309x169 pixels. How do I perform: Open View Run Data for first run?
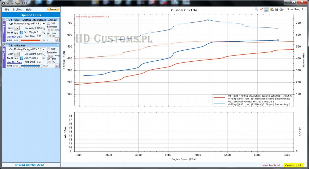(x=14, y=37)
